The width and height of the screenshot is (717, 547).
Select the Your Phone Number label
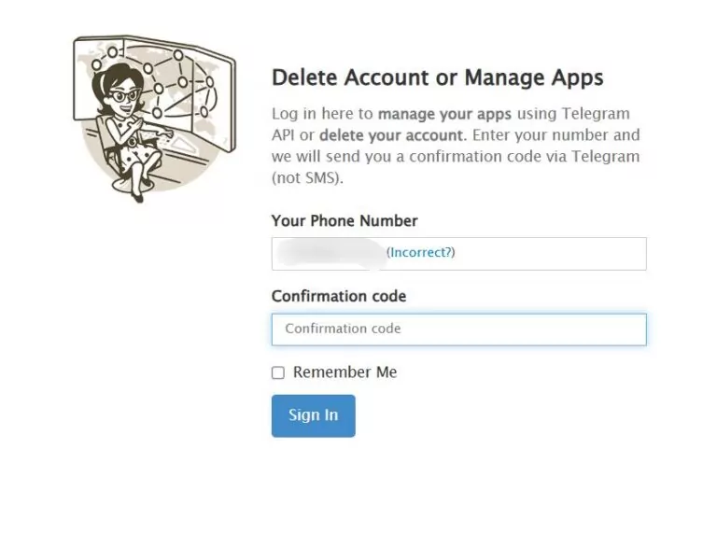click(344, 221)
